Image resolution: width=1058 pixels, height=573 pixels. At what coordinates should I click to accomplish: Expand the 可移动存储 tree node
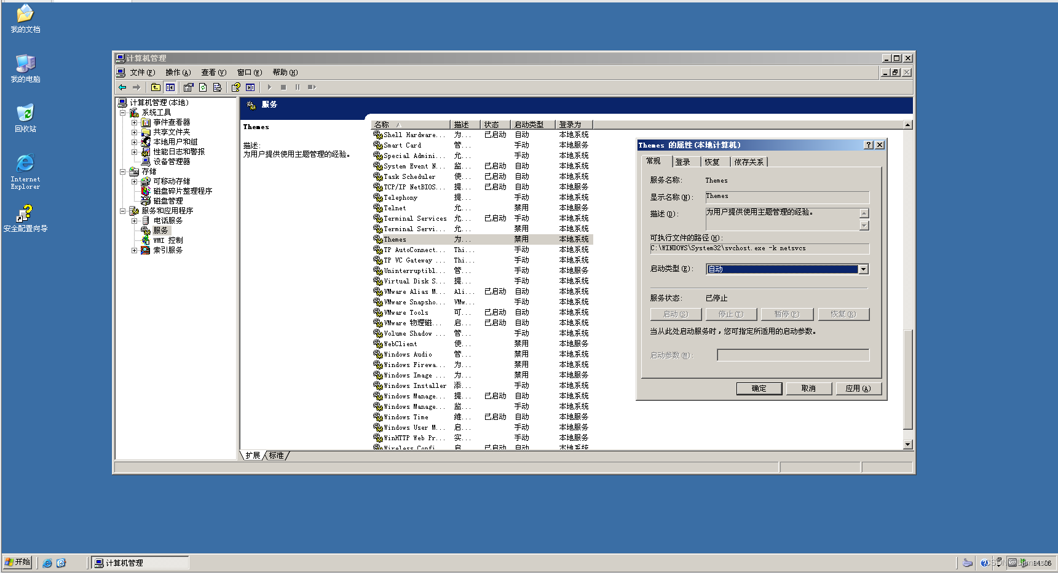tap(134, 181)
